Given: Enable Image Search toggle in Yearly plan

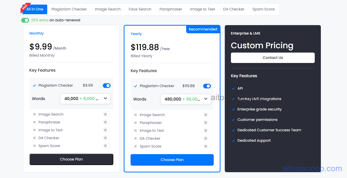Looking at the screenshot, I should coord(207,115).
